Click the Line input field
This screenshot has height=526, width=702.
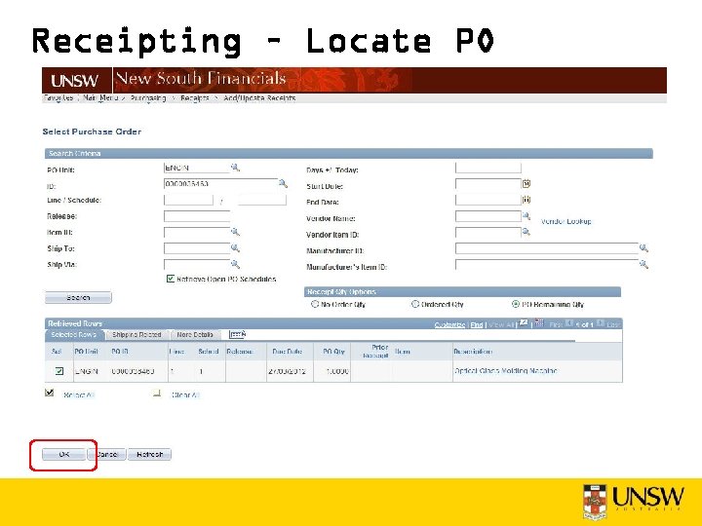pyautogui.click(x=188, y=200)
